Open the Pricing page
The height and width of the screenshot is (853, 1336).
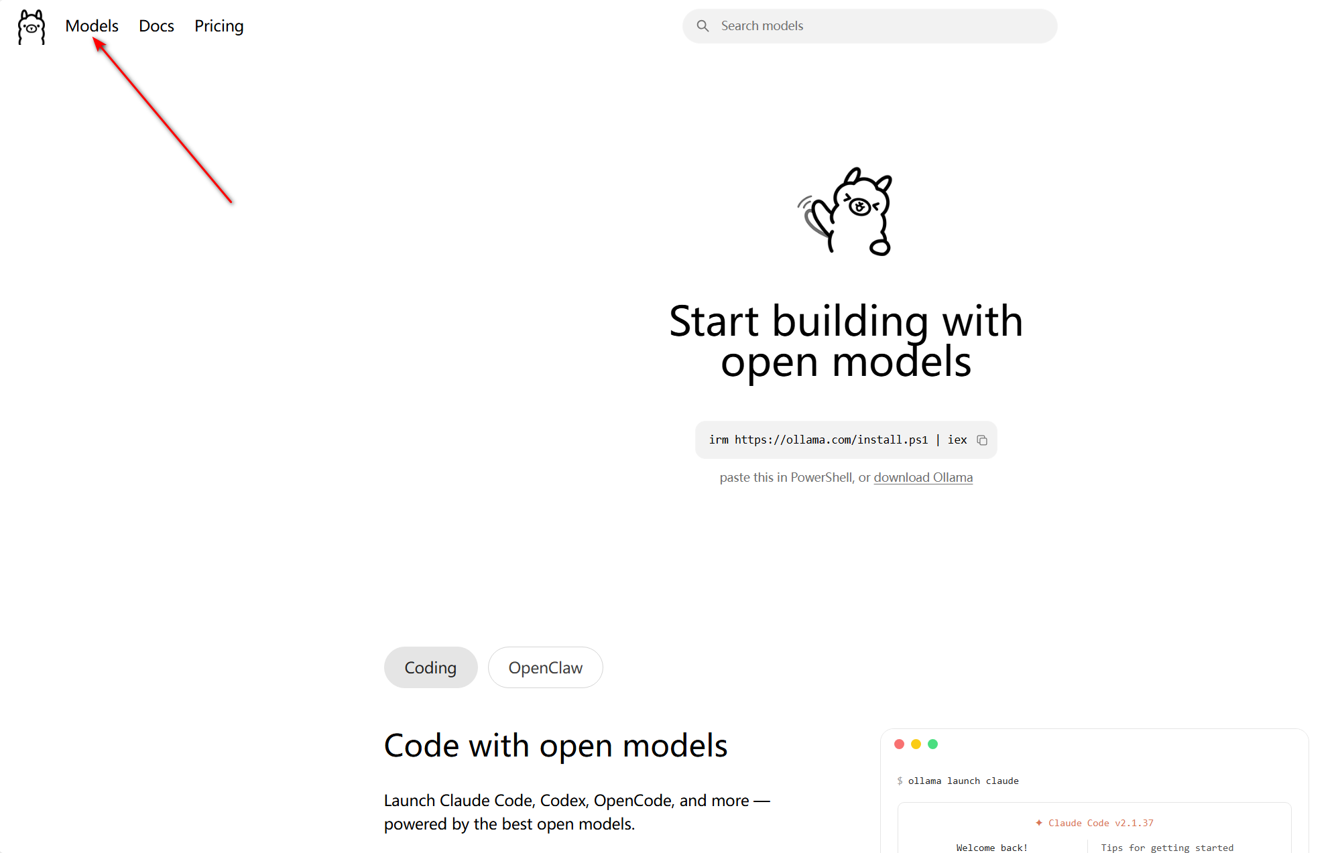[x=219, y=26]
